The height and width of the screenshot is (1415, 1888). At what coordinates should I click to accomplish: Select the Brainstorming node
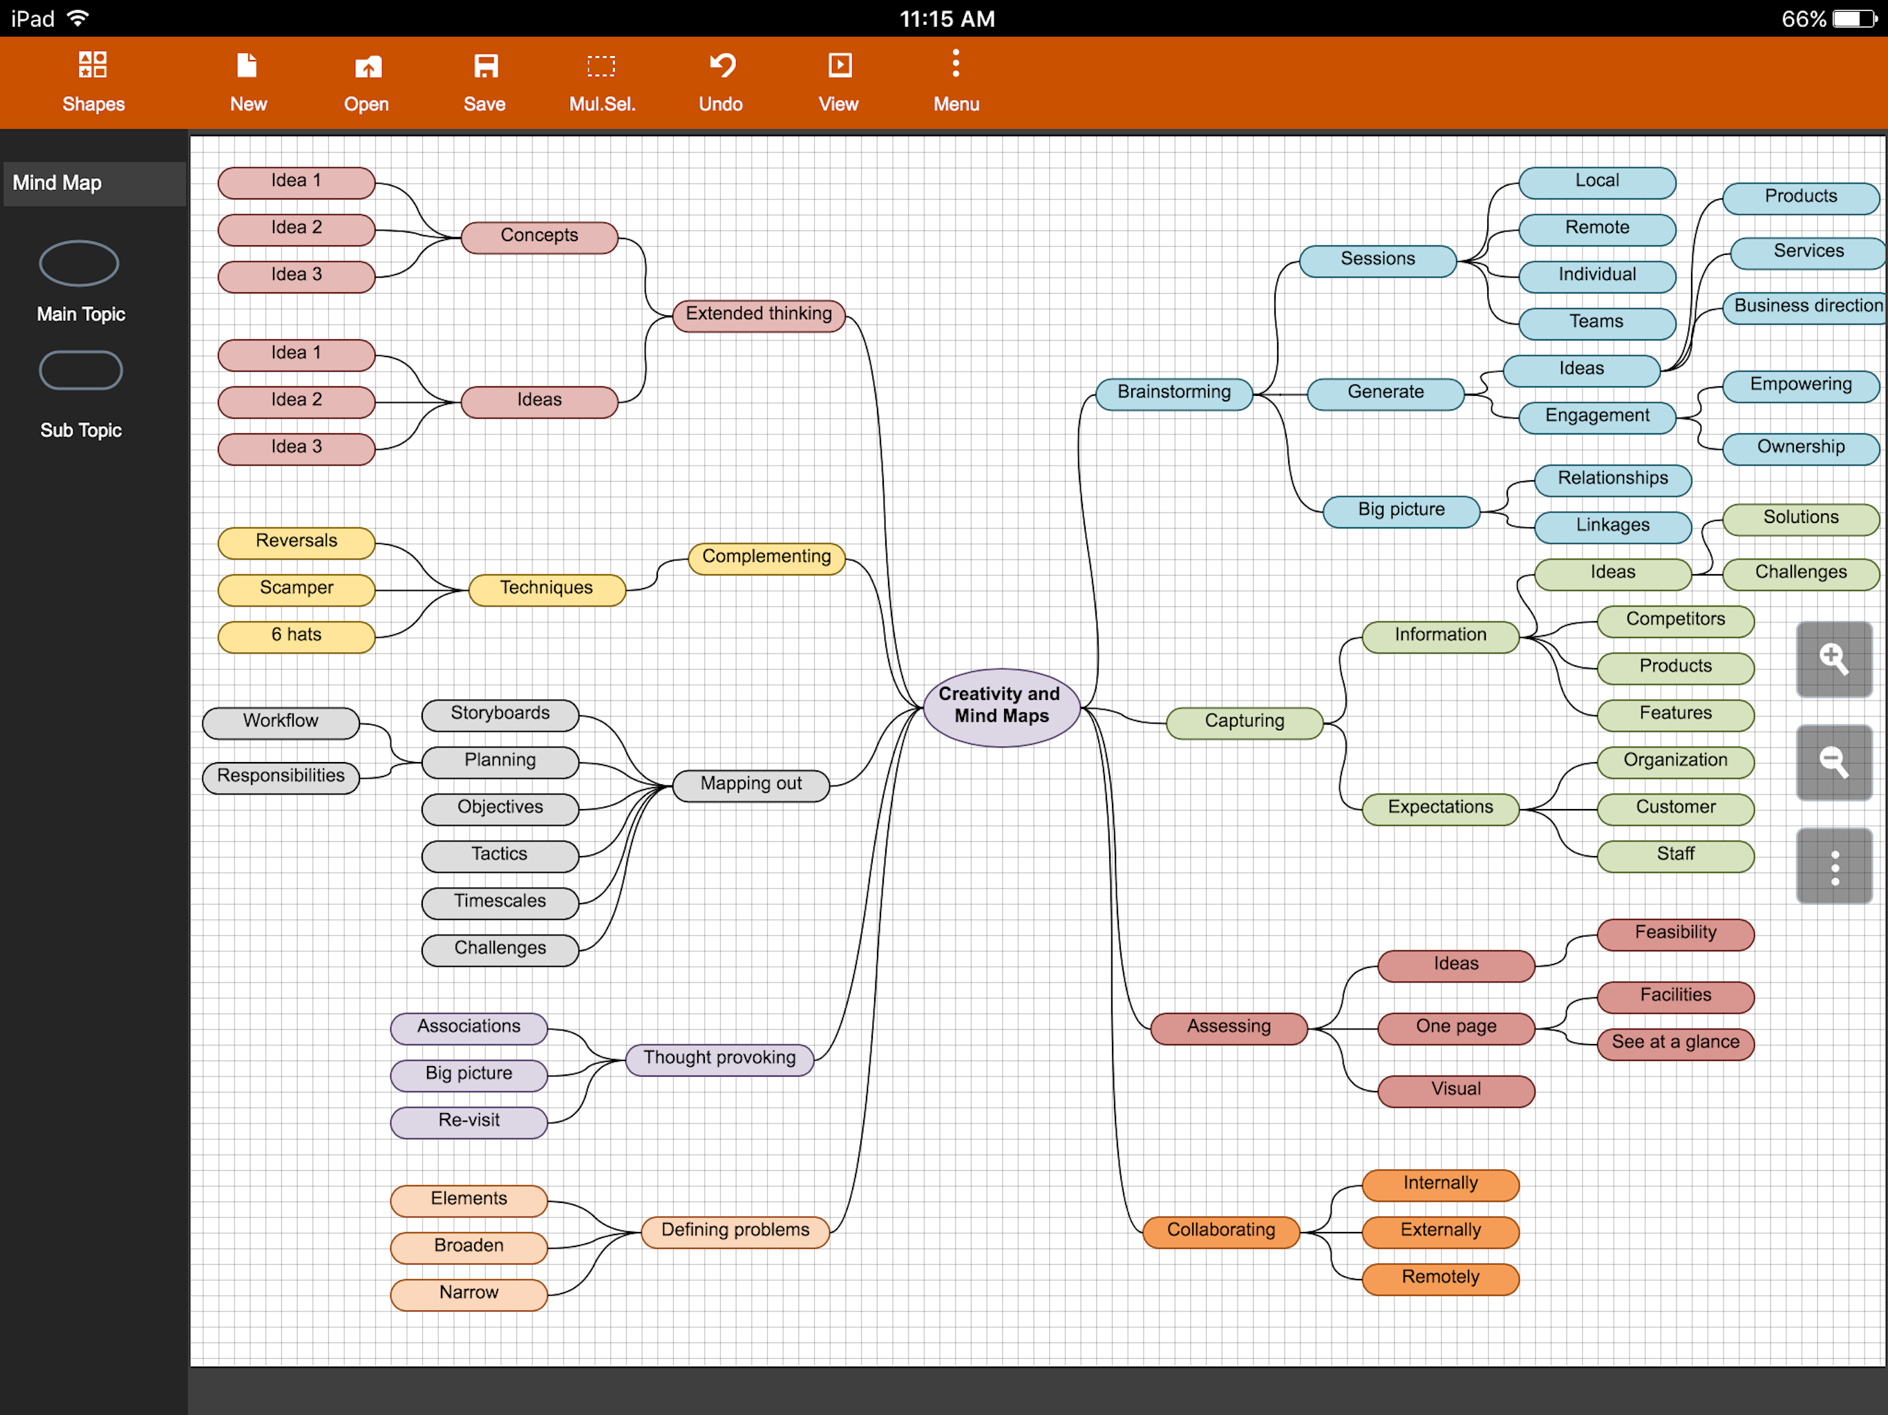tap(1173, 392)
